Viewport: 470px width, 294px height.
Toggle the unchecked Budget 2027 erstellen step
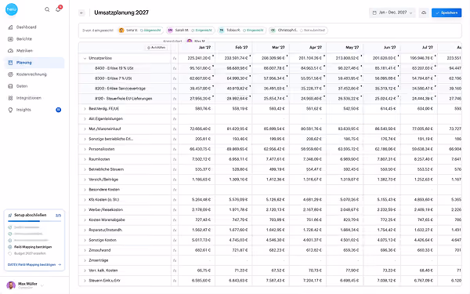coord(10,253)
